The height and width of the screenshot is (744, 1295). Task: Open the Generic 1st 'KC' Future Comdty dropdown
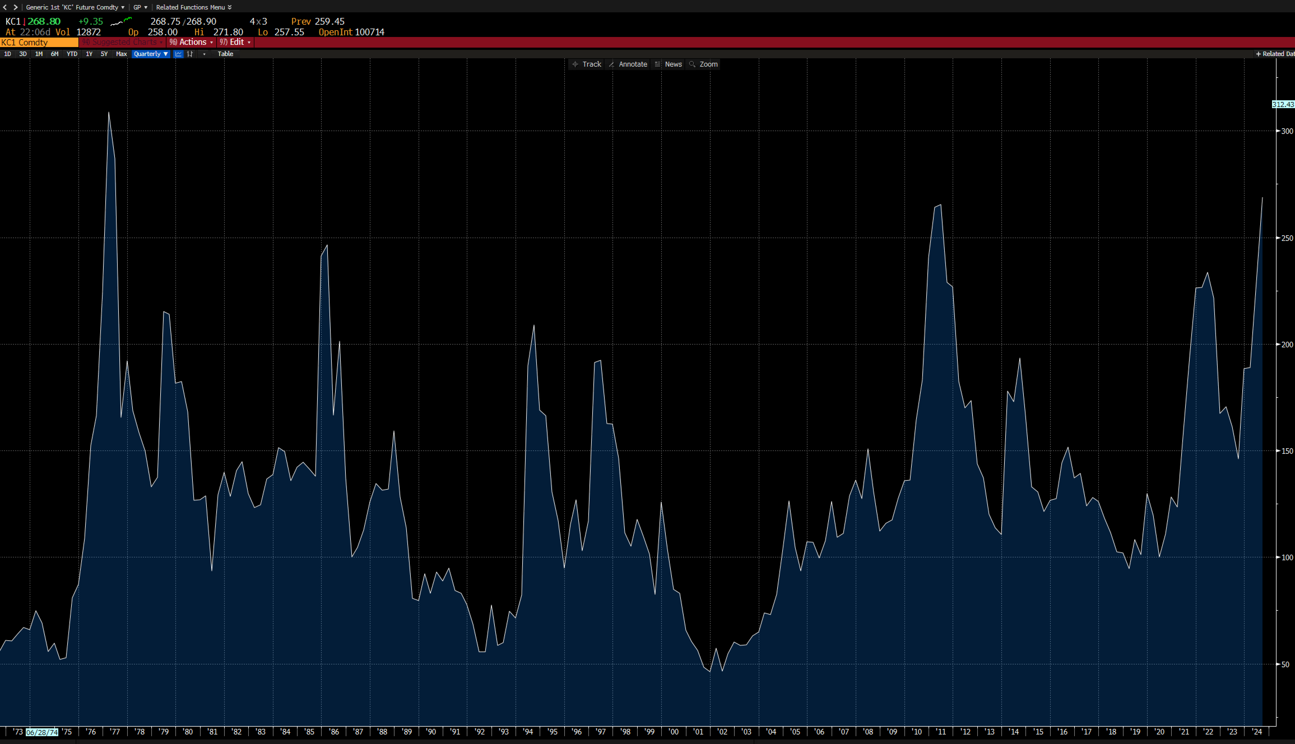coord(75,7)
